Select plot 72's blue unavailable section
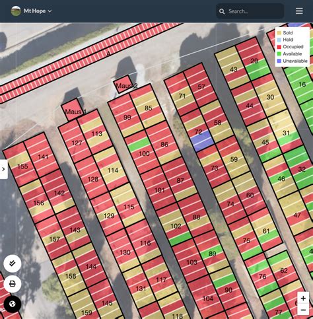The image size is (313, 319). [202, 141]
